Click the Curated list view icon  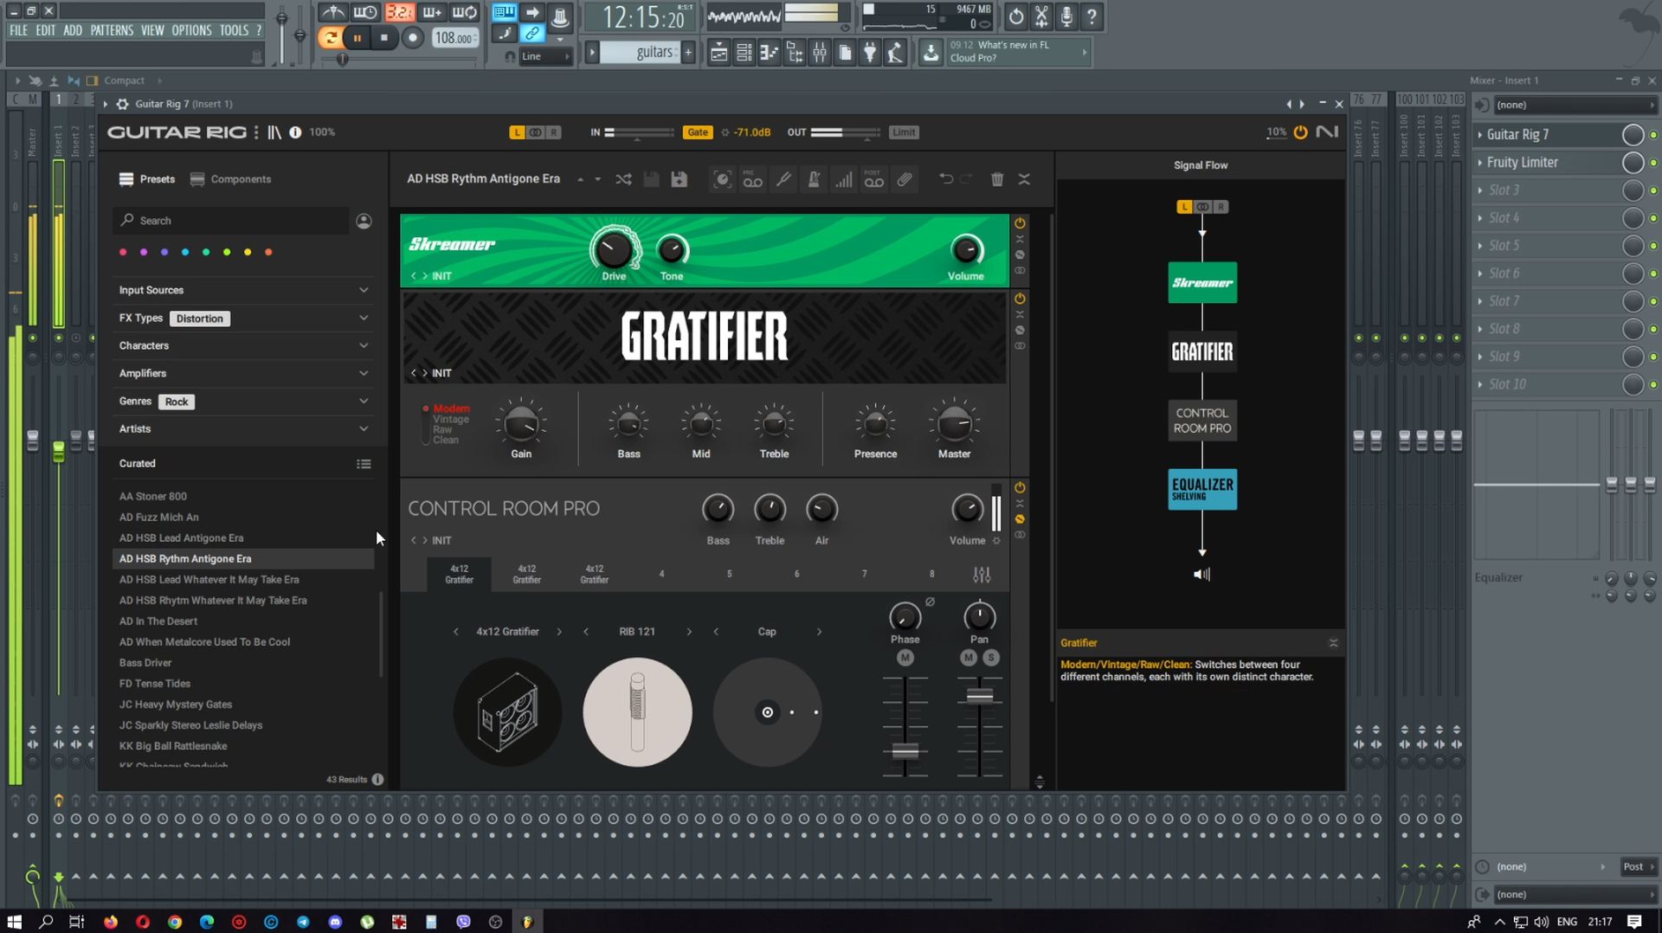click(364, 464)
